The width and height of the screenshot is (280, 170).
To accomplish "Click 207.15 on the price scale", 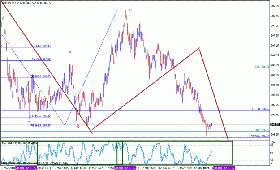I will pyautogui.click(x=275, y=46).
